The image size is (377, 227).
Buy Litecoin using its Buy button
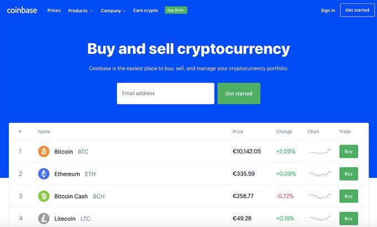pos(348,218)
